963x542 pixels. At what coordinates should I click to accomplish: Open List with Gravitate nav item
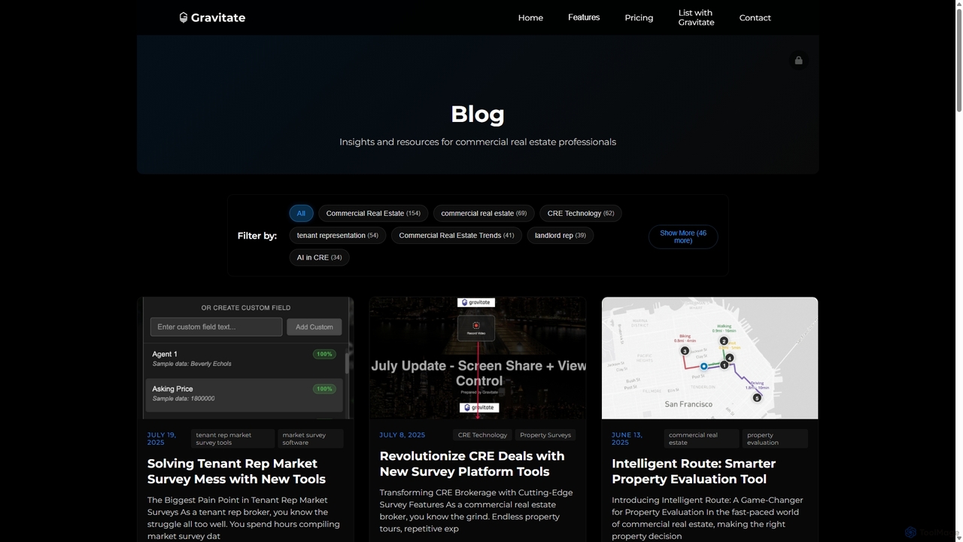pos(696,17)
